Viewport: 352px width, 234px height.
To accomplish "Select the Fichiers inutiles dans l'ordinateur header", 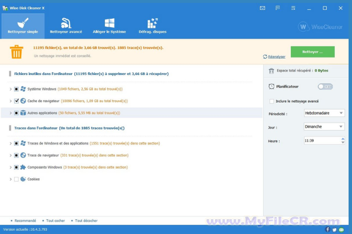I will coord(91,74).
